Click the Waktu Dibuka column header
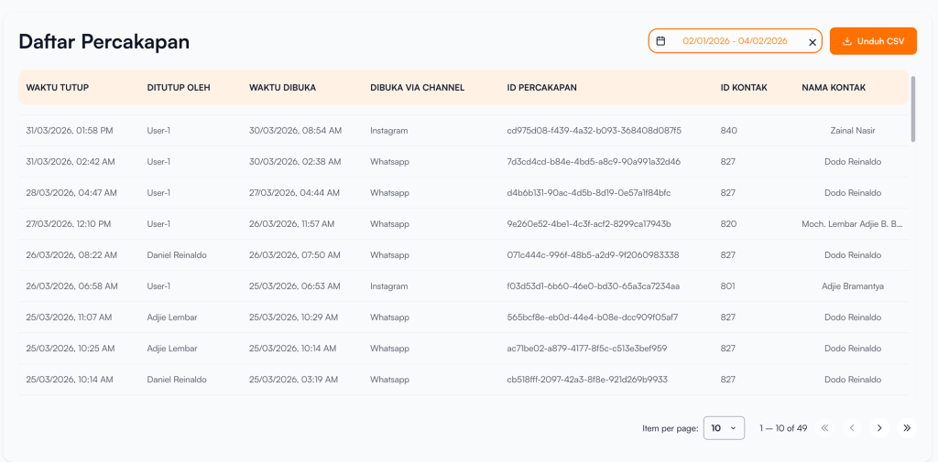 pos(282,88)
